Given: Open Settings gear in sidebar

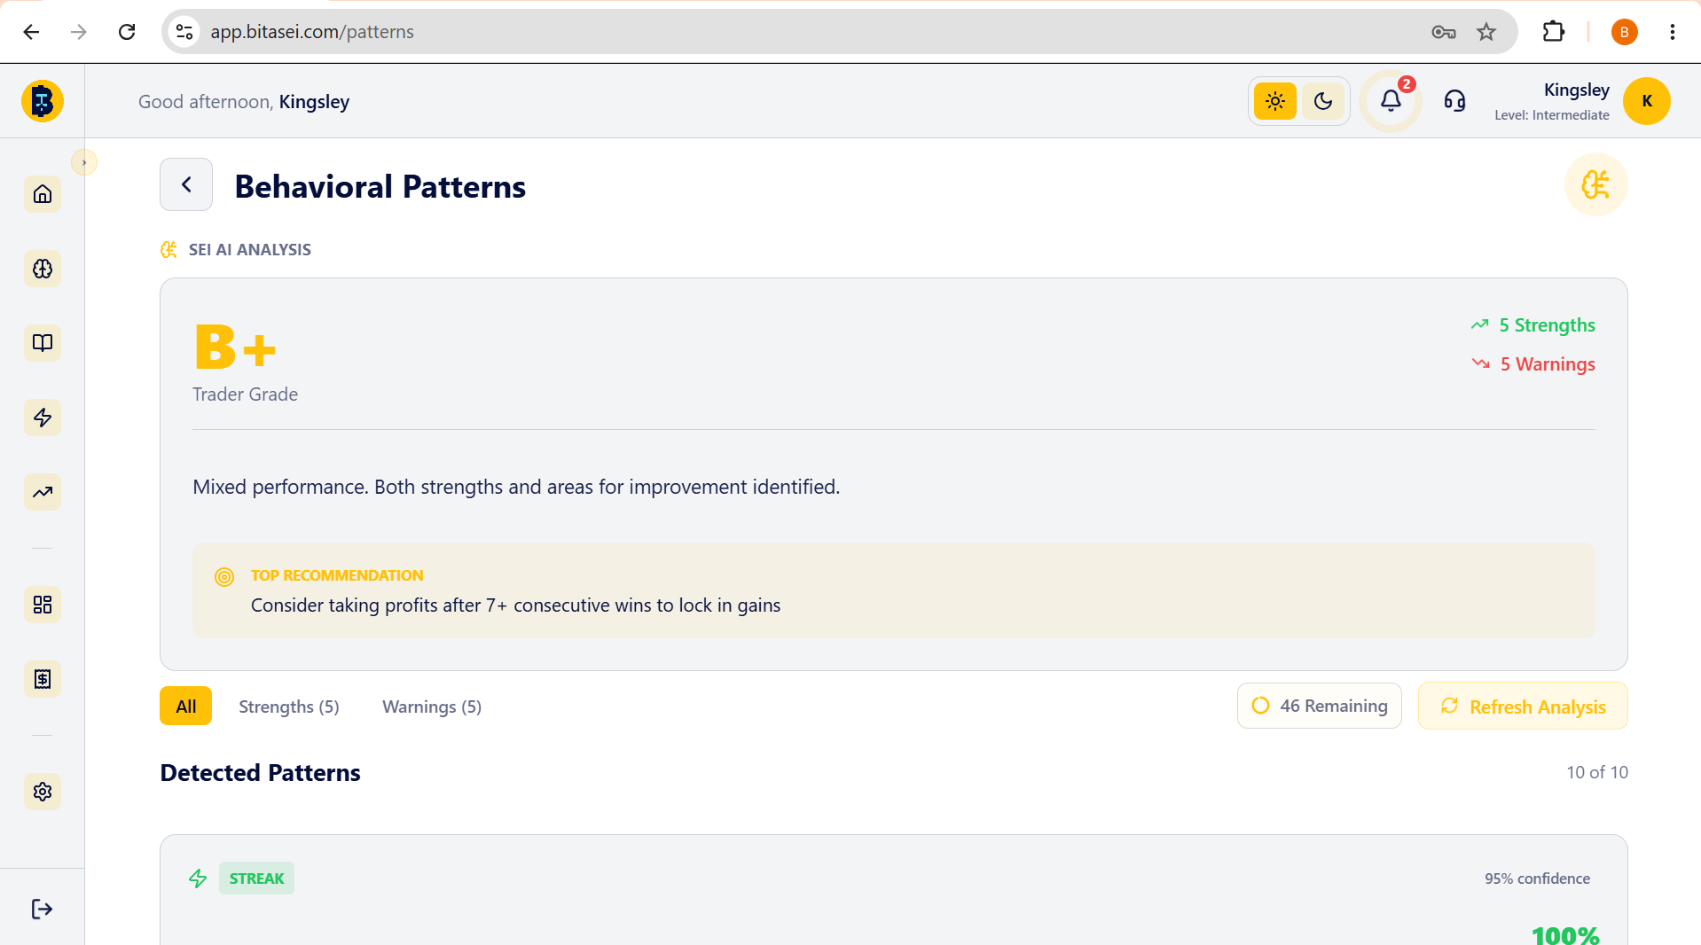Looking at the screenshot, I should (43, 792).
